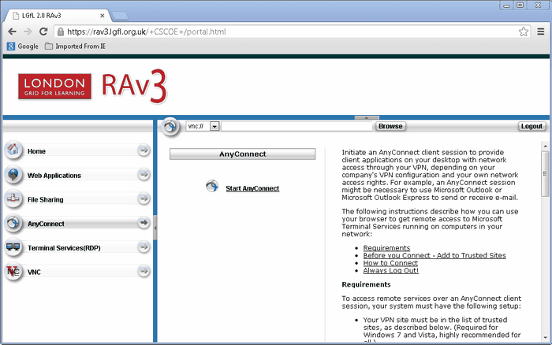
Task: Click the padlock security icon in address bar
Action: point(61,32)
